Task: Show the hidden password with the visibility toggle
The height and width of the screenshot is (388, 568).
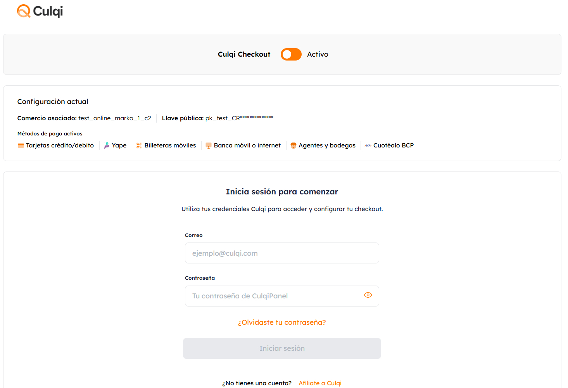Action: coord(368,295)
